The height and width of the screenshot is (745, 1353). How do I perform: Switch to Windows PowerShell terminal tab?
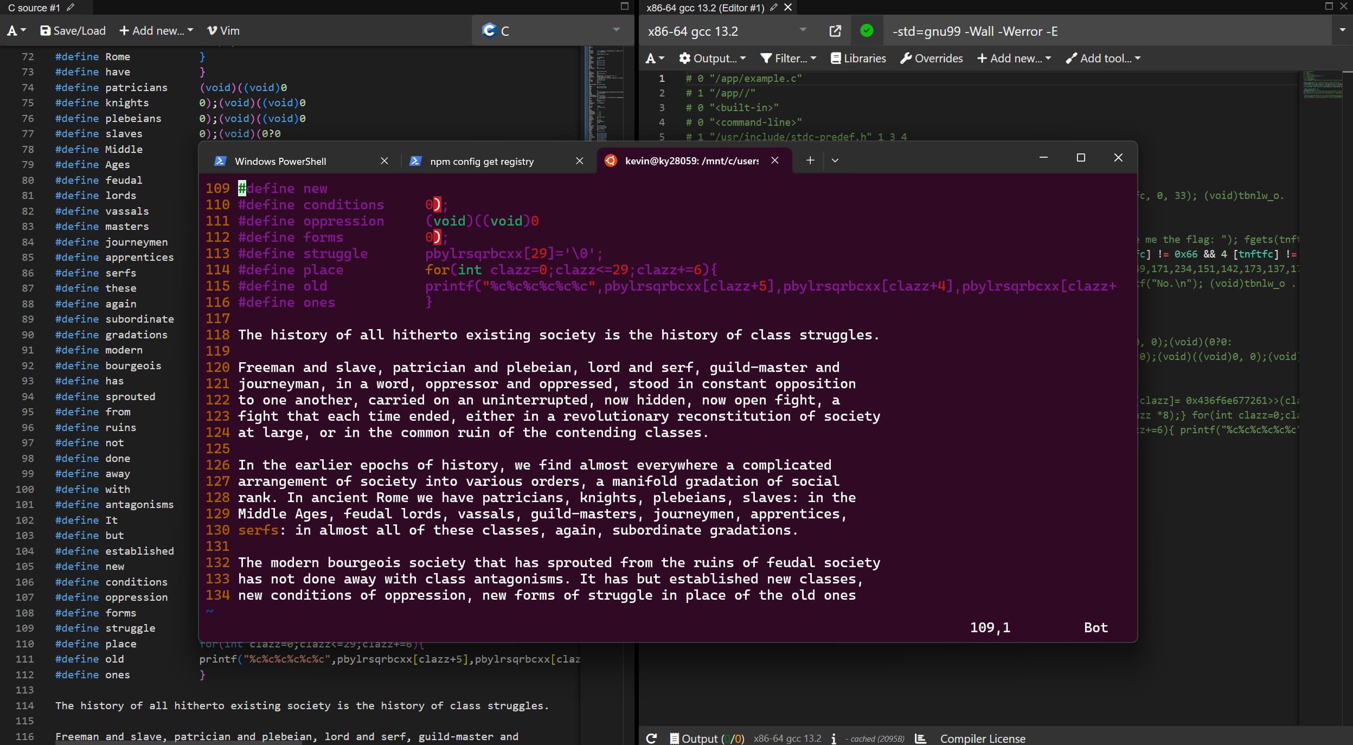pyautogui.click(x=301, y=161)
